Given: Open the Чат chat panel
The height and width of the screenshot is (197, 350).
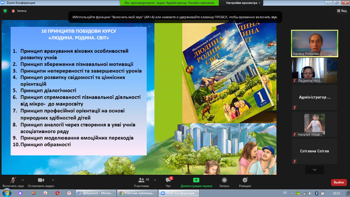Looking at the screenshot, I should click(x=168, y=180).
